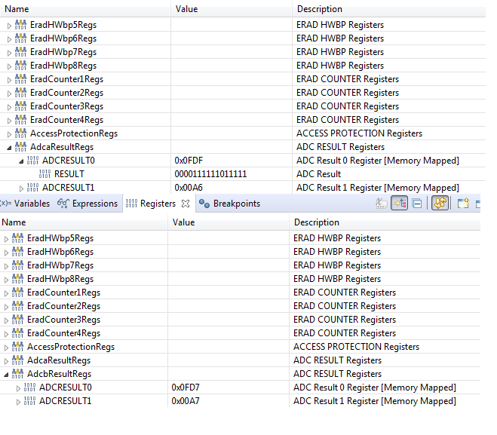Click AccessProtectionRegs group icon in lower pane

[x=18, y=347]
